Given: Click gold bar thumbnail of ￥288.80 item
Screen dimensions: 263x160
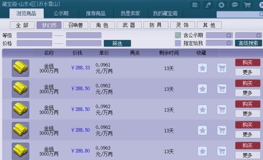Looking at the screenshot, I should tap(21, 151).
